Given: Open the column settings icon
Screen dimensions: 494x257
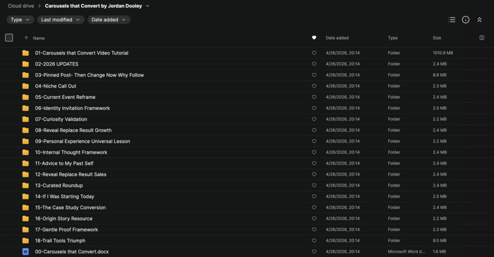Looking at the screenshot, I should click(x=482, y=38).
